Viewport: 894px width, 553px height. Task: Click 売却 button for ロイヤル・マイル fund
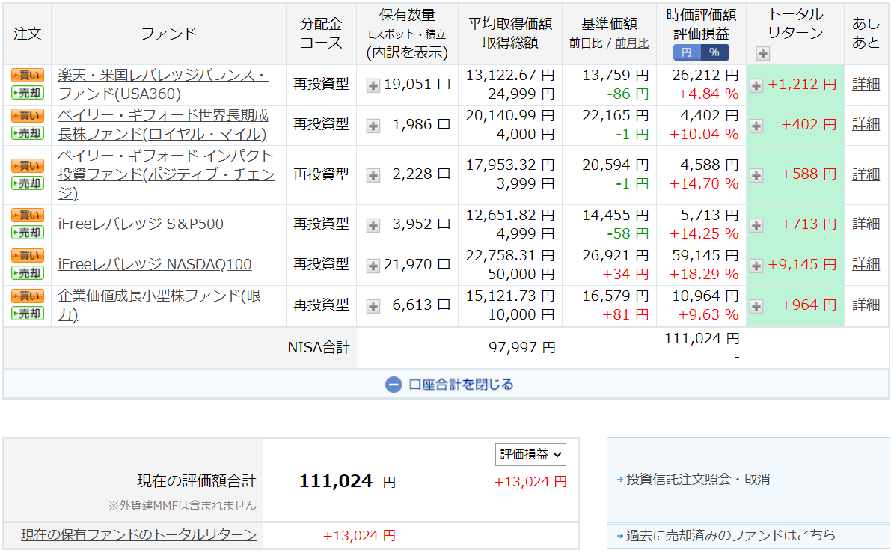tap(28, 133)
